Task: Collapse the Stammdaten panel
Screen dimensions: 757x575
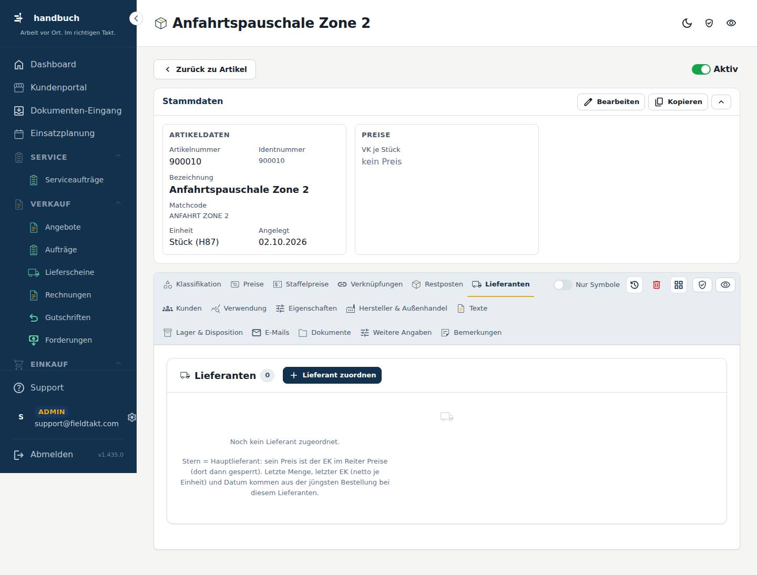Action: point(721,102)
